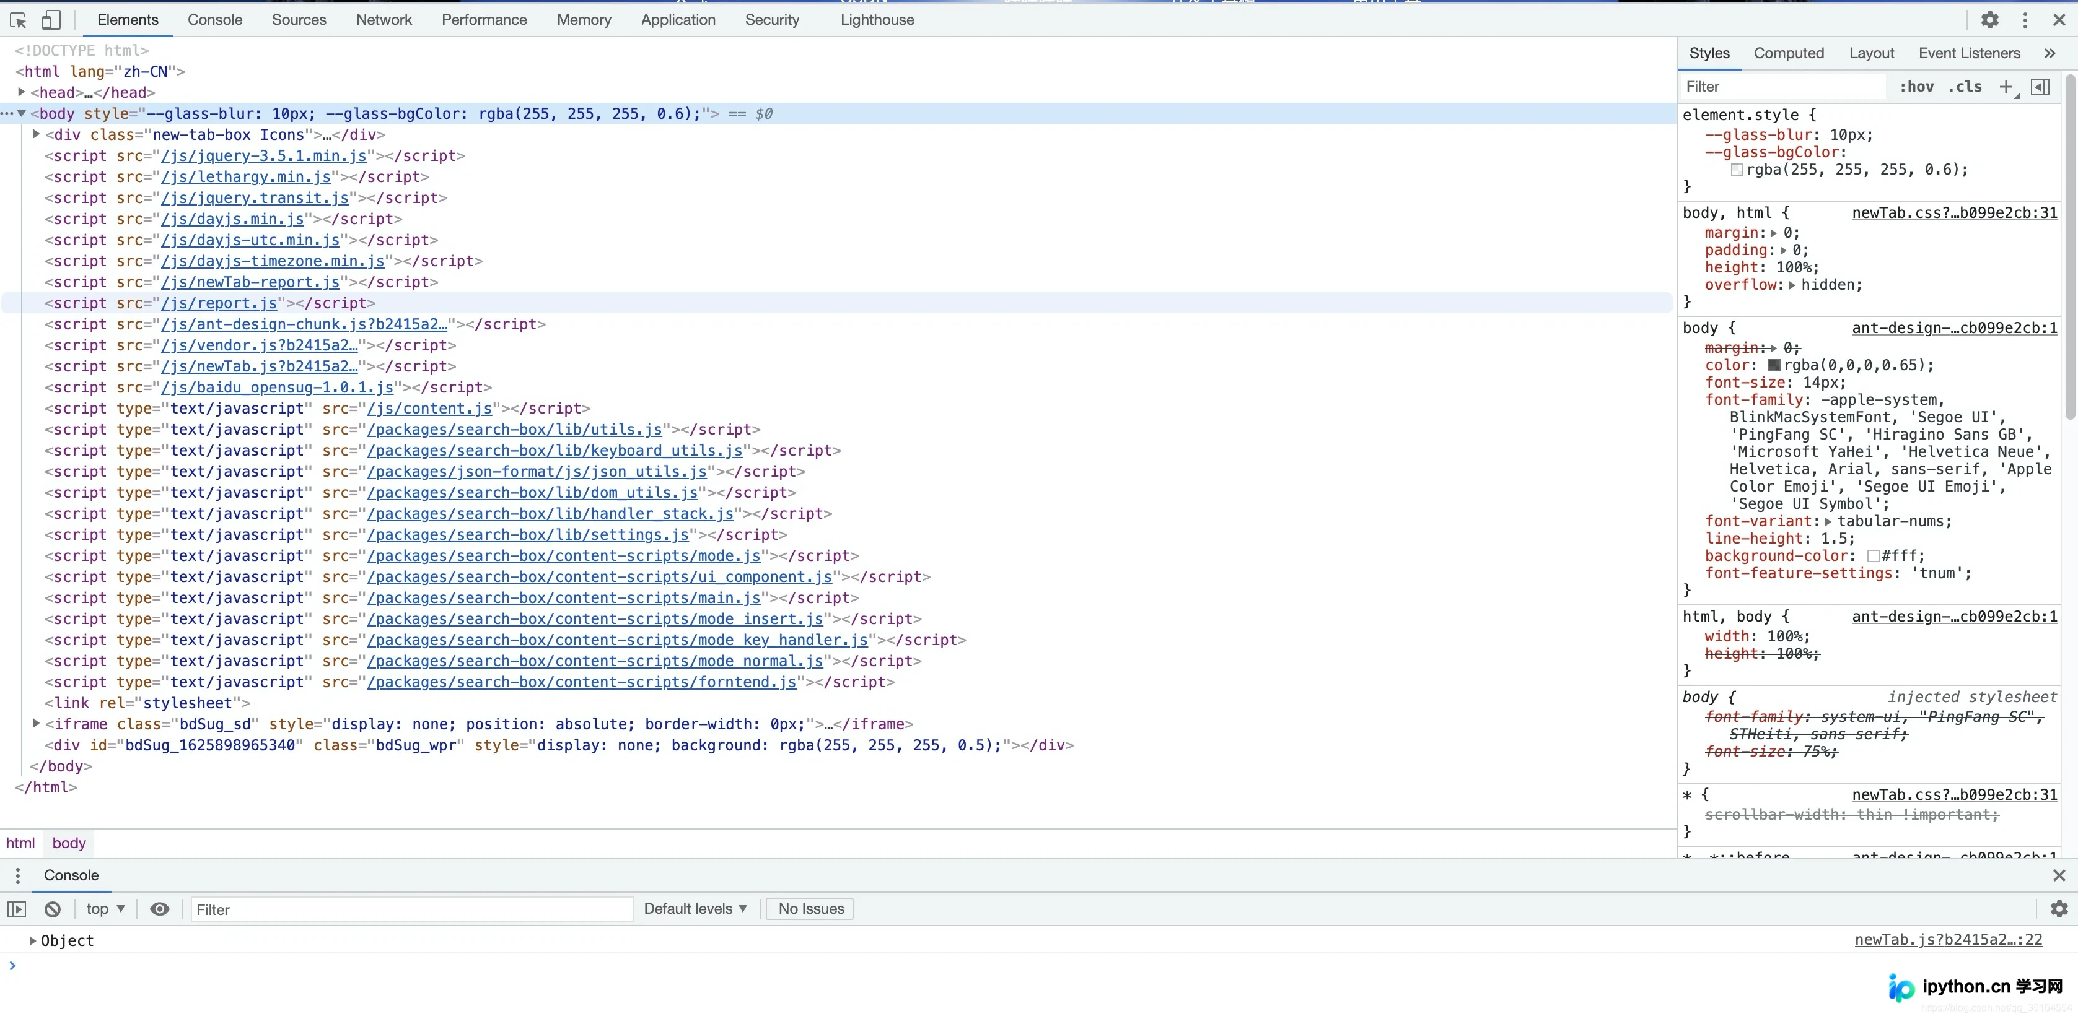Viewport: 2078px width, 1019px height.
Task: Open the /js/report.js script link
Action: [219, 303]
